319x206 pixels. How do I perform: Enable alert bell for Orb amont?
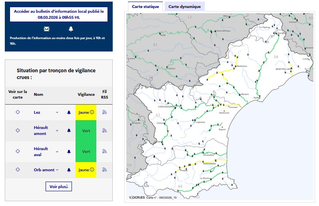(69, 170)
